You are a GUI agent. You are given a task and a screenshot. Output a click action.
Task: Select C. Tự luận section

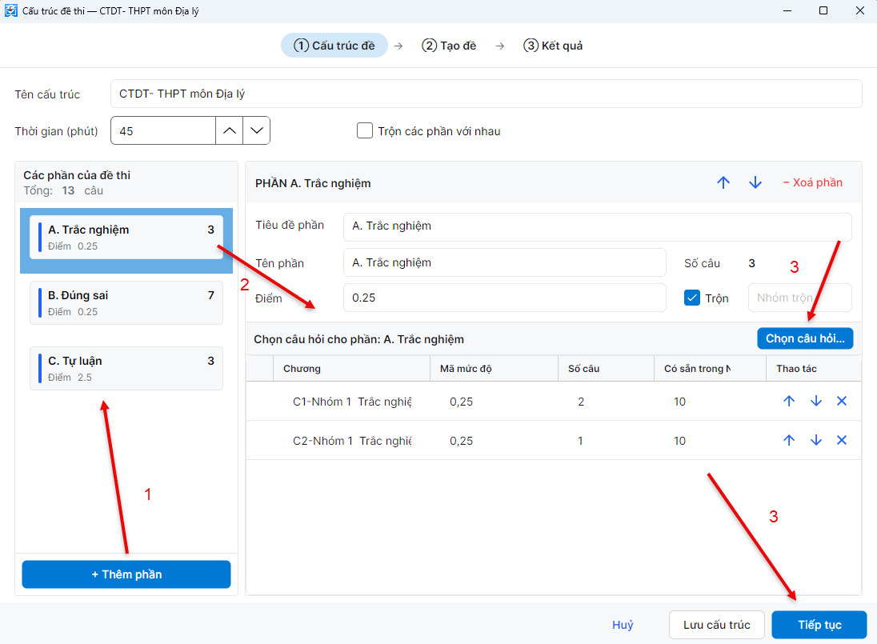pos(126,368)
